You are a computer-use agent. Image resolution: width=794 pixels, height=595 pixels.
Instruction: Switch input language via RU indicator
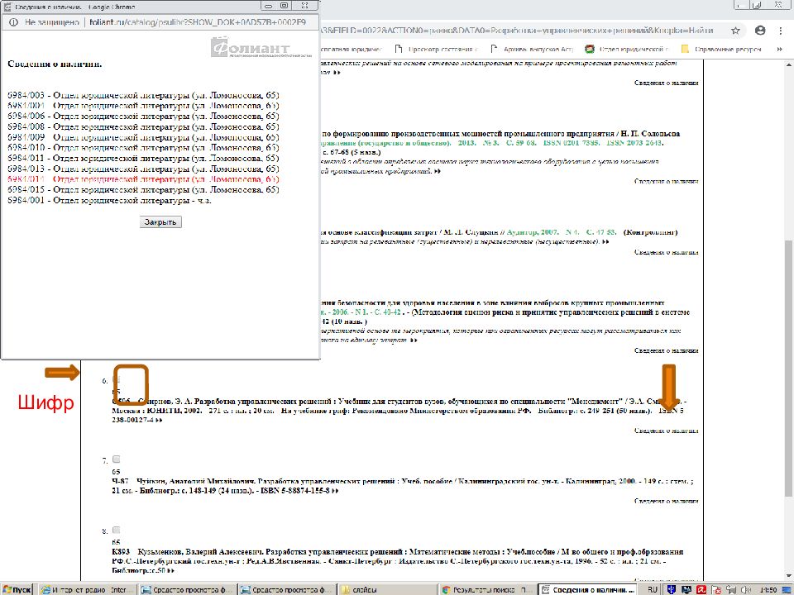653,589
